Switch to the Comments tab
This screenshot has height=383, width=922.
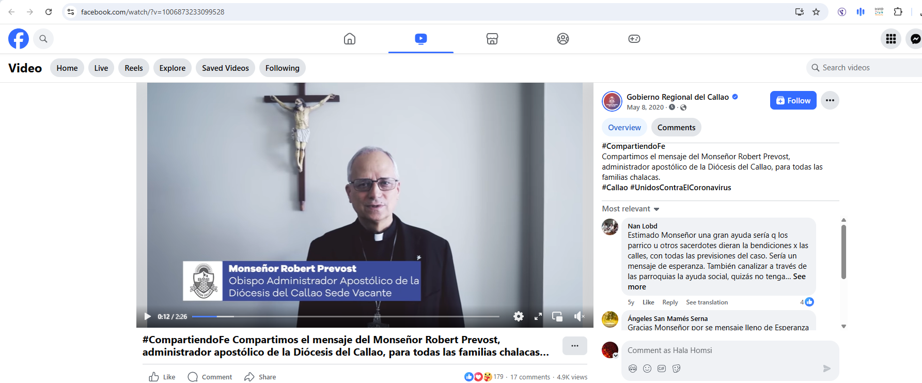point(676,128)
